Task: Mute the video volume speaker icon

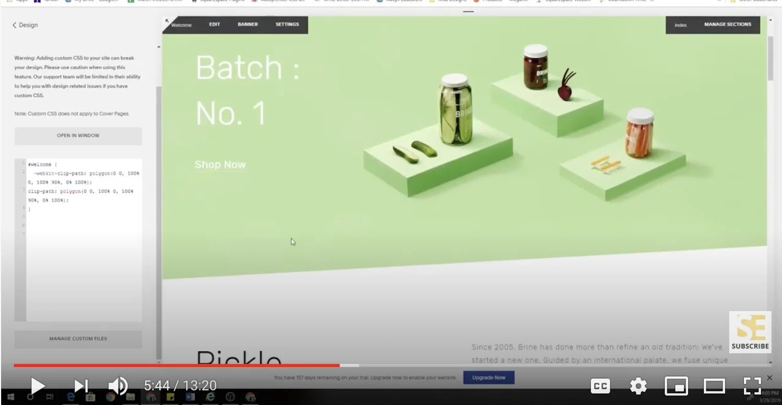Action: (118, 386)
